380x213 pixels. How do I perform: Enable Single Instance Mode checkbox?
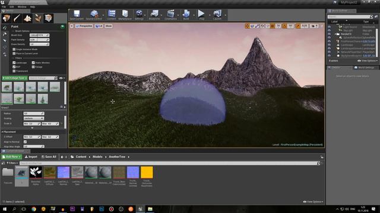coord(14,49)
